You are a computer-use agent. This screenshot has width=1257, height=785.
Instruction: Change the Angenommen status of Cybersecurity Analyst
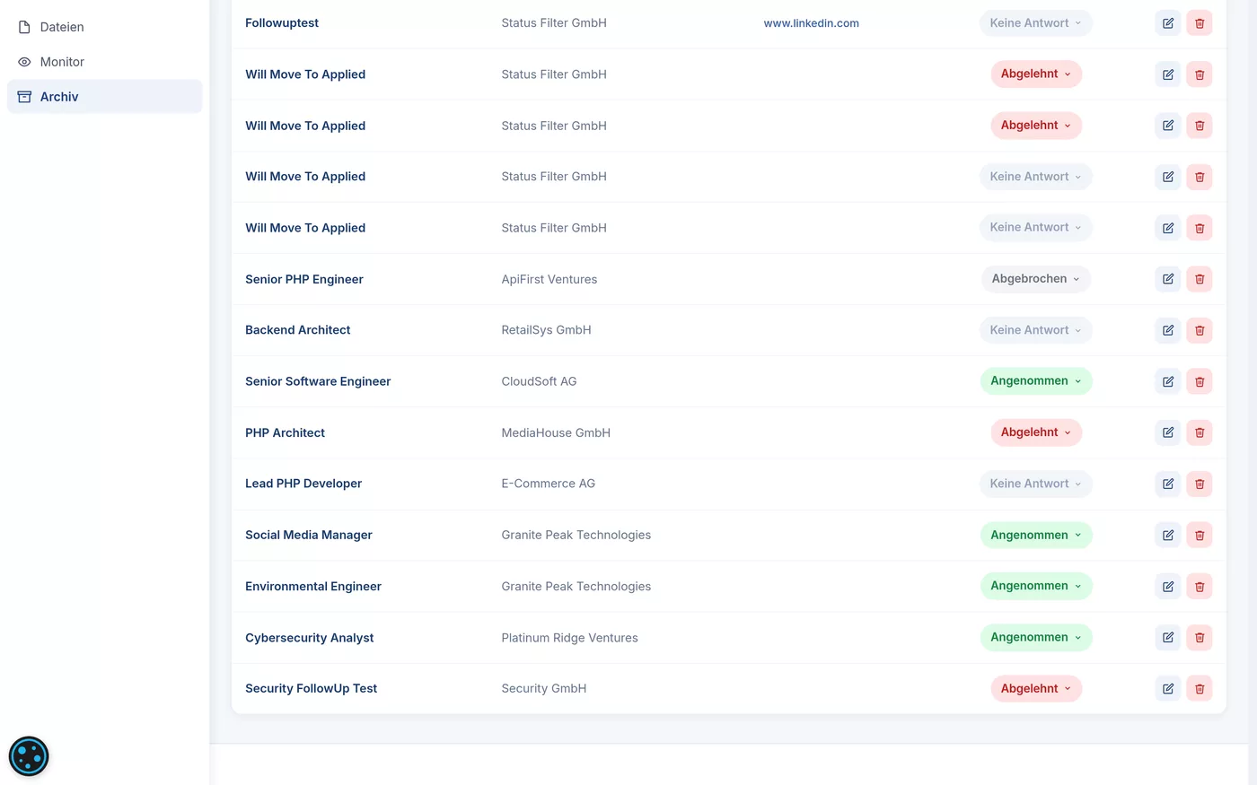click(x=1036, y=637)
